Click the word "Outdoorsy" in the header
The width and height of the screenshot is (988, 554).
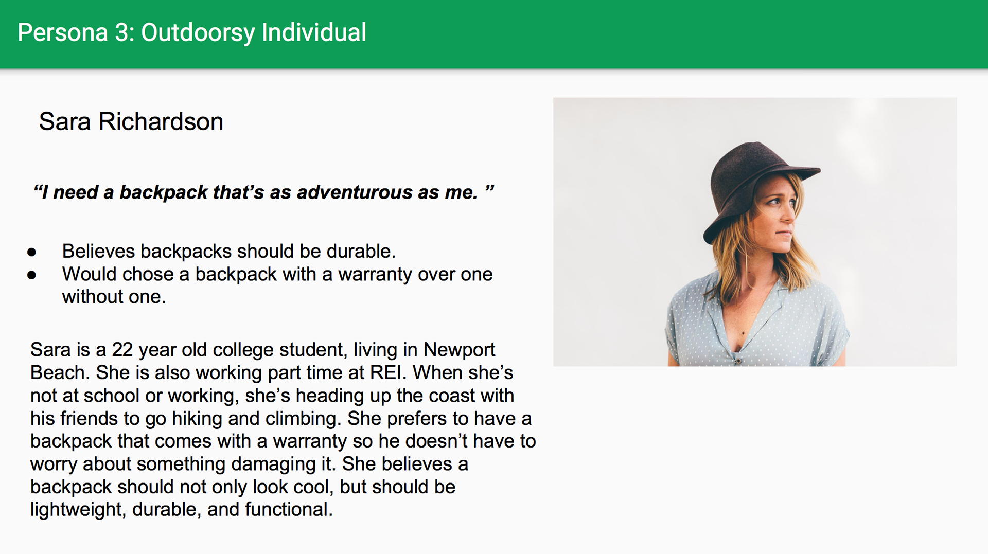[198, 32]
